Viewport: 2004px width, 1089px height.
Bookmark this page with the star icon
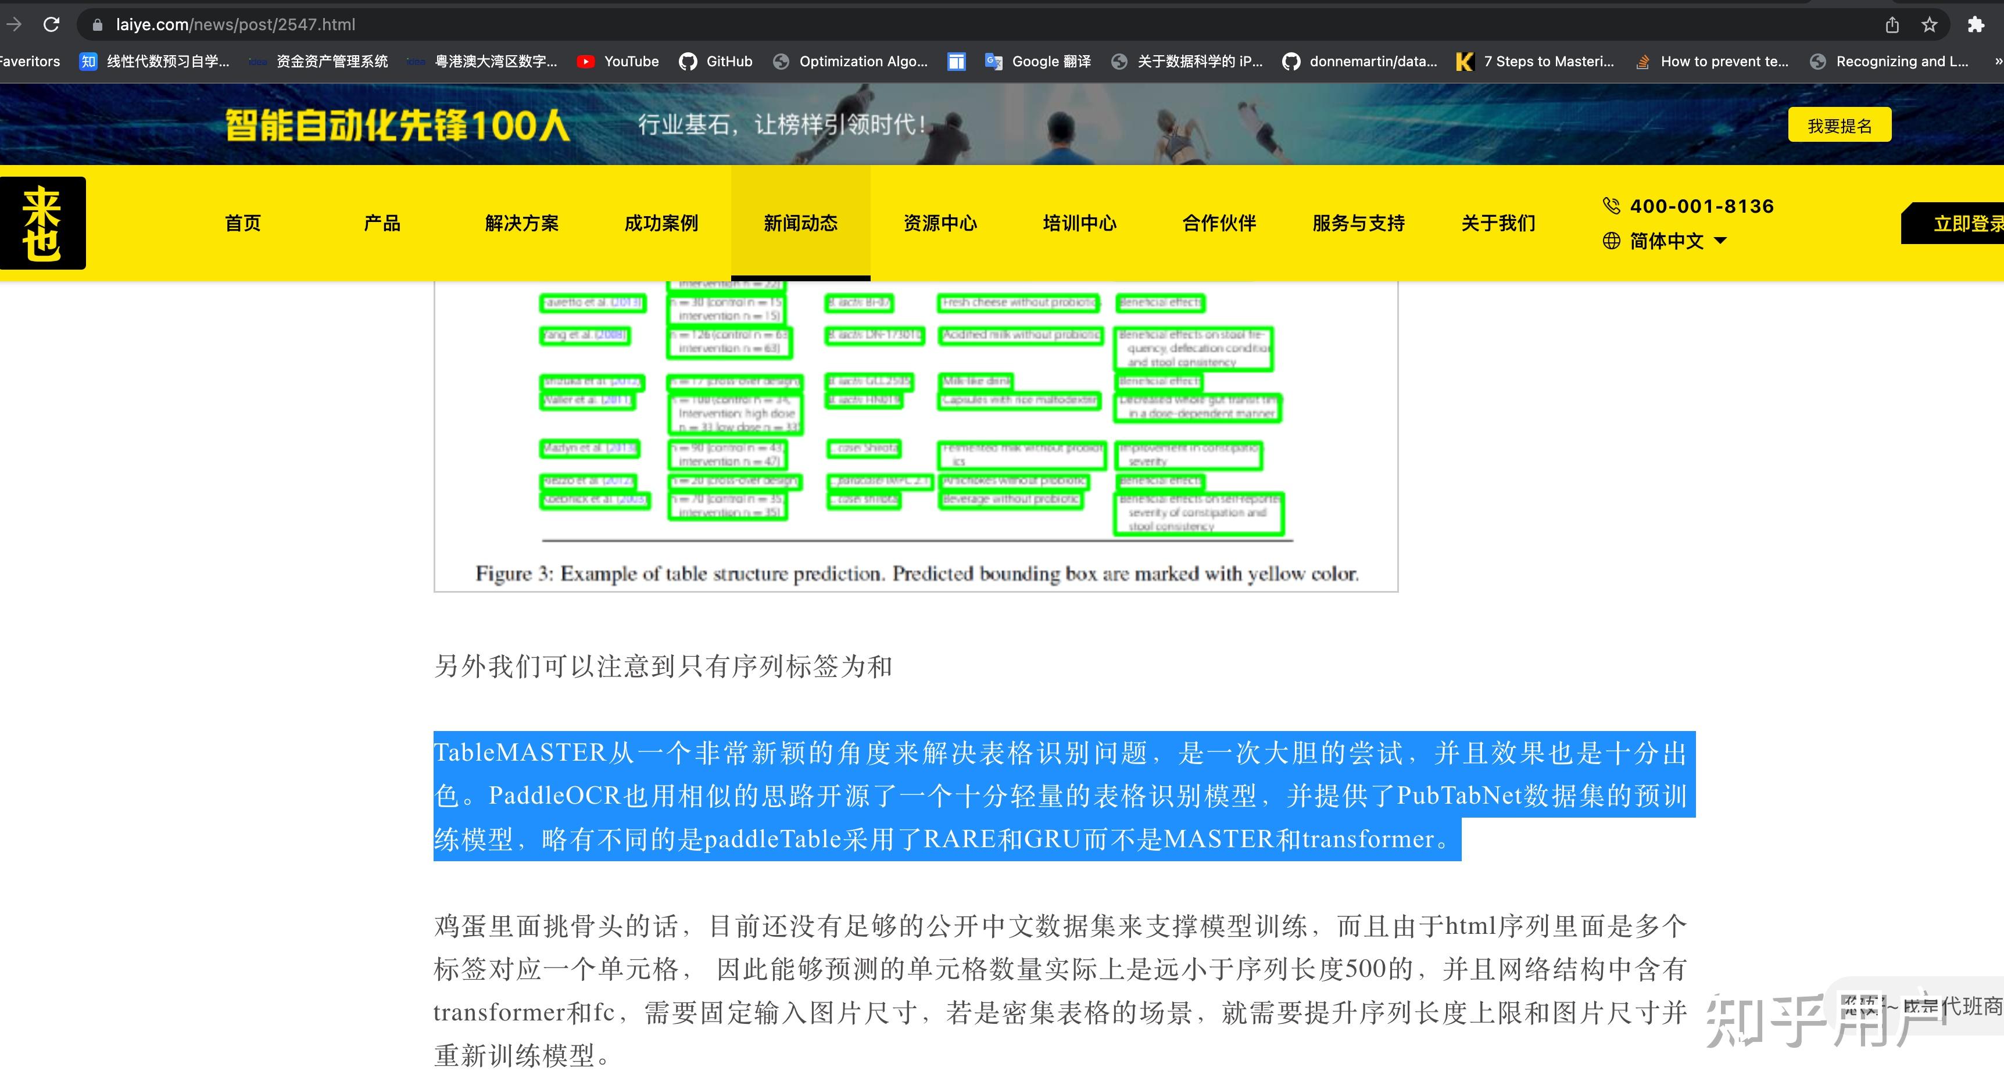1931,24
